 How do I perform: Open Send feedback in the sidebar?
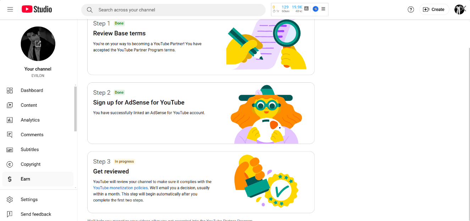pos(38,214)
